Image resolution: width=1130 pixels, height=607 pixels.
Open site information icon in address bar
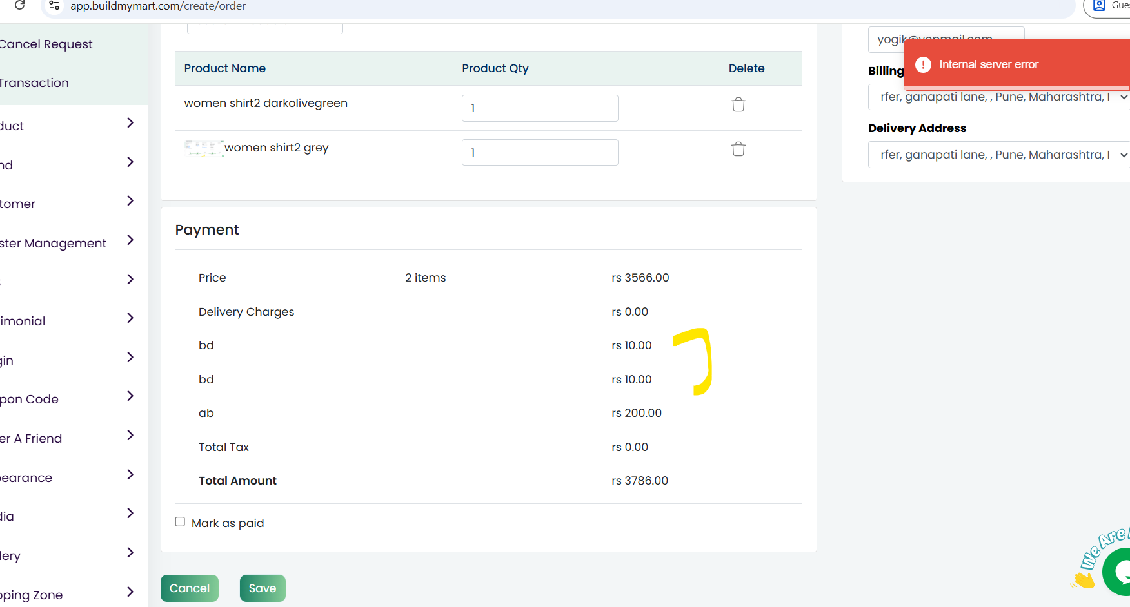coord(54,6)
